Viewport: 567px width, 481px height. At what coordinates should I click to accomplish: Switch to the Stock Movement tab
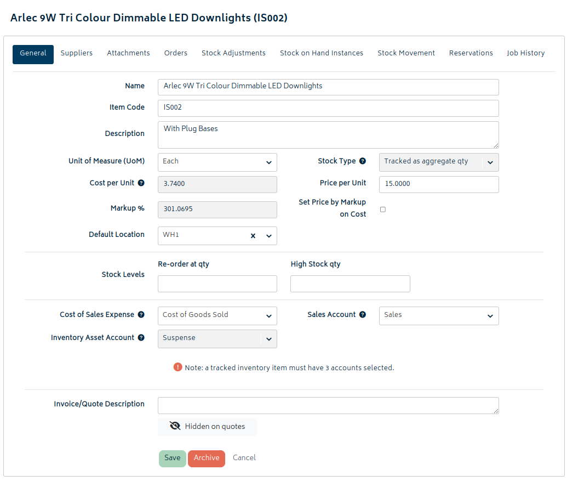pos(406,53)
